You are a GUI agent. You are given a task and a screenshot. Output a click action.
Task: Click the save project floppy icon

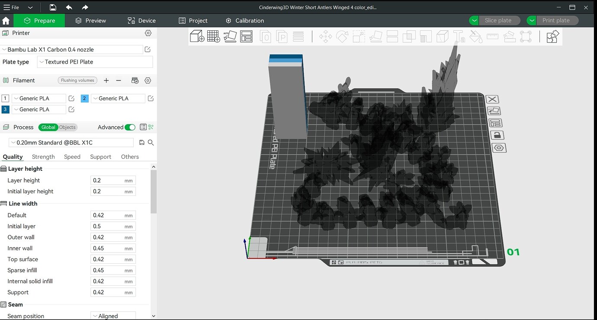(52, 7)
